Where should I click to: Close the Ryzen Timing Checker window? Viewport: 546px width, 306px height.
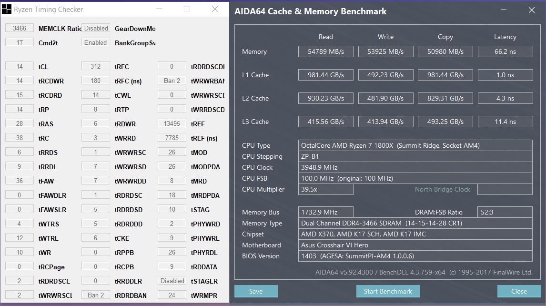click(x=215, y=9)
